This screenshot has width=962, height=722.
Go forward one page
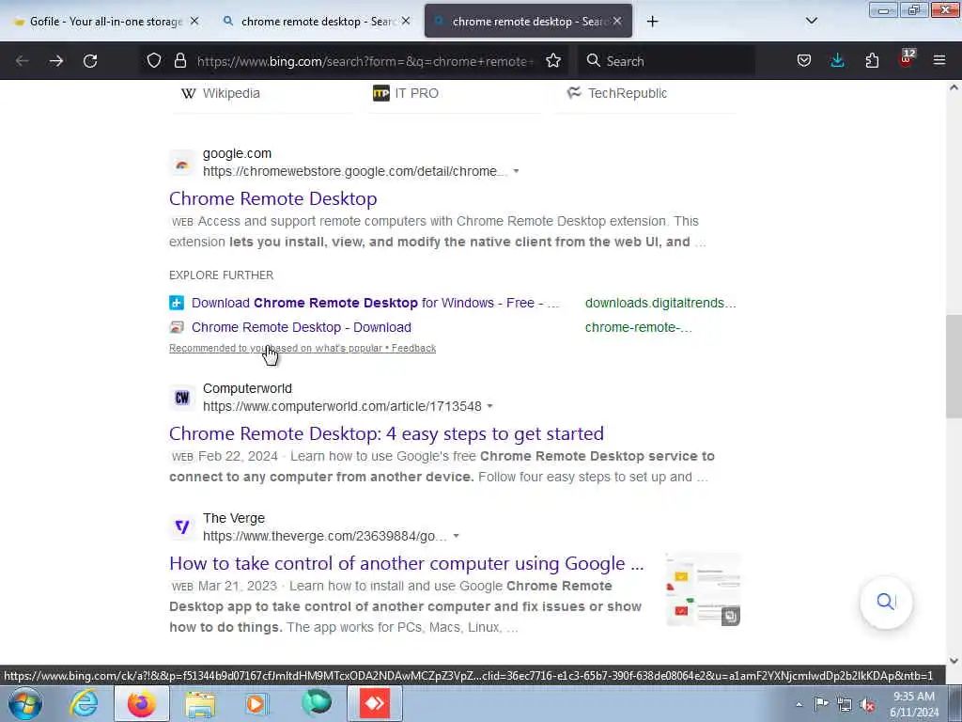(55, 61)
